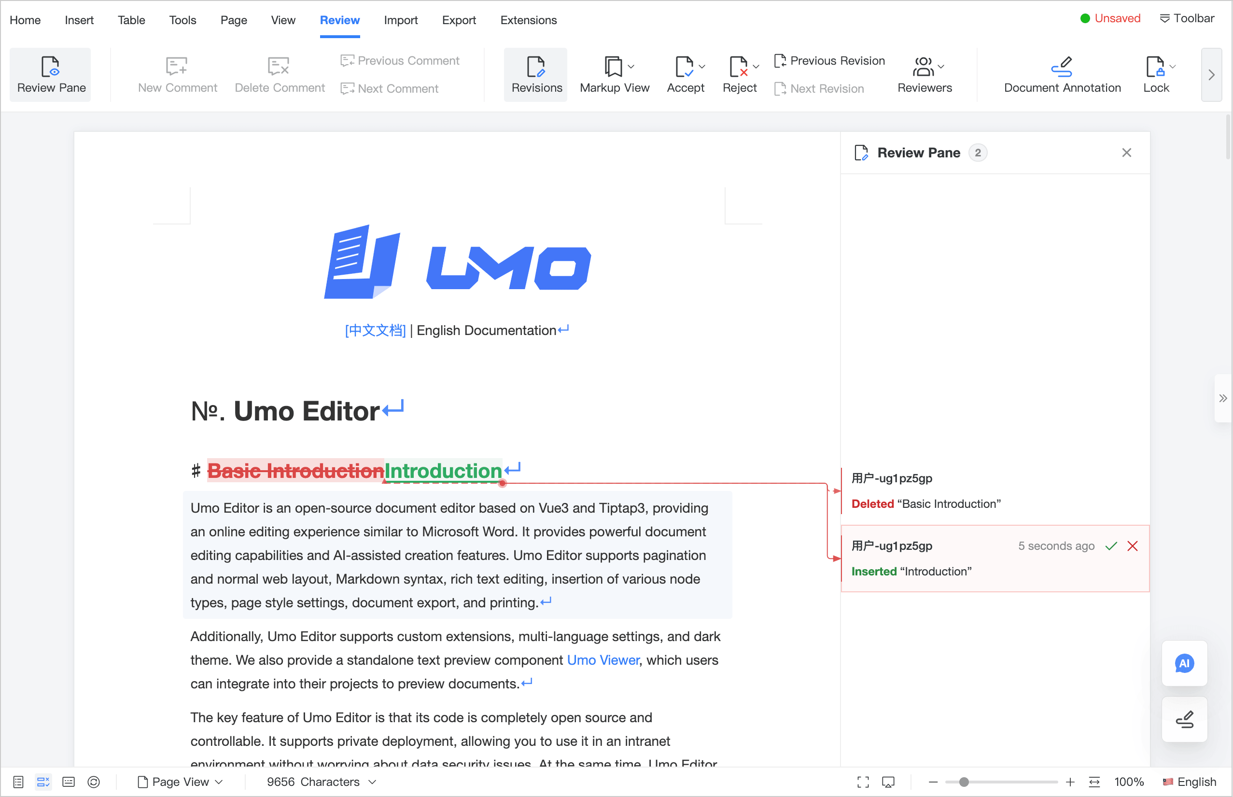Open the Chinese documentation link
1233x797 pixels.
click(x=375, y=330)
